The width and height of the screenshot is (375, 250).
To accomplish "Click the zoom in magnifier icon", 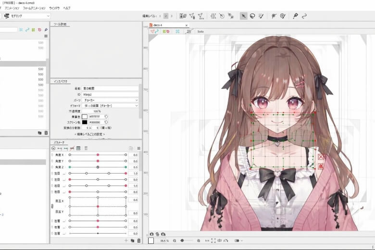I will coord(199,241).
